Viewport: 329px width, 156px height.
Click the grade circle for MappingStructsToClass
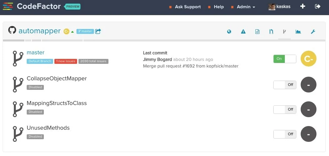click(309, 109)
